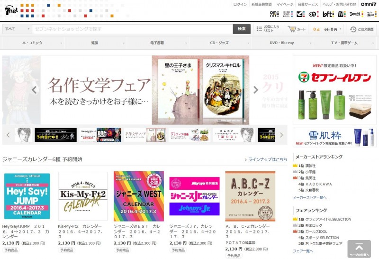Viewport: 379px width, 259px height.
Task: Open the omni7 text logo at top right
Action: point(369,4)
